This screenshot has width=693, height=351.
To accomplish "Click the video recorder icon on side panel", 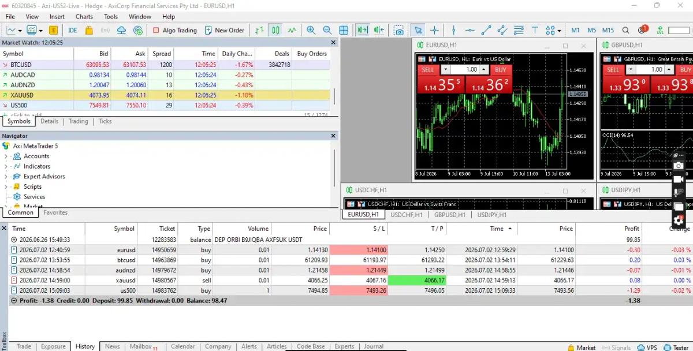I will click(679, 180).
